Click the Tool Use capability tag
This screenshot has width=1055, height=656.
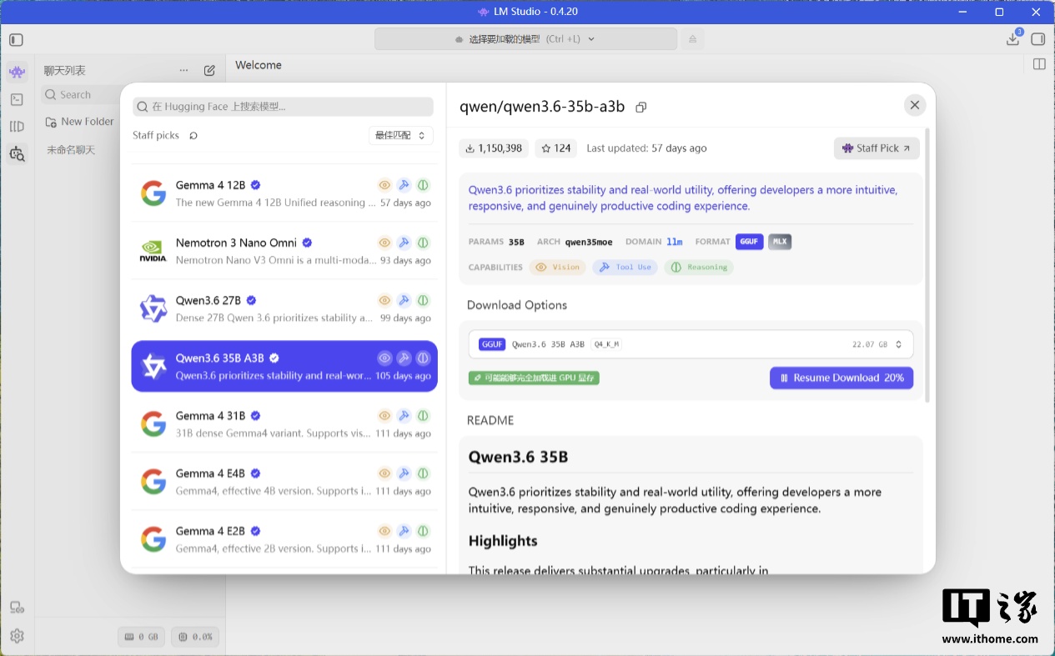click(x=625, y=268)
